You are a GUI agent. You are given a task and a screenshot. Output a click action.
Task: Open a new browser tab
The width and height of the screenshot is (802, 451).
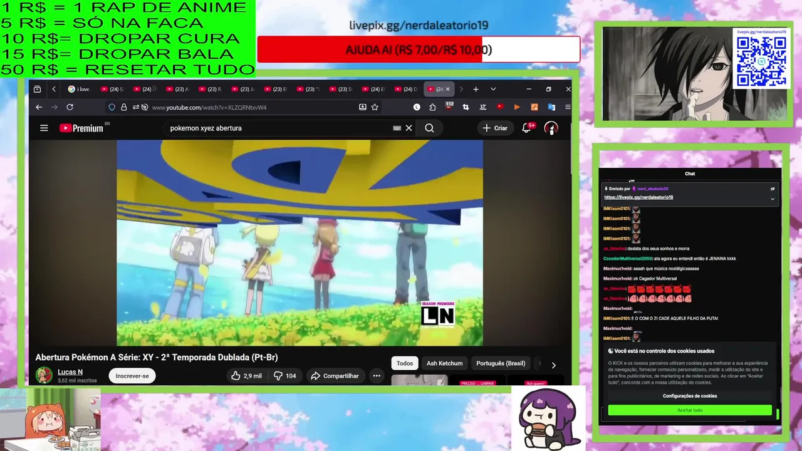pos(476,89)
